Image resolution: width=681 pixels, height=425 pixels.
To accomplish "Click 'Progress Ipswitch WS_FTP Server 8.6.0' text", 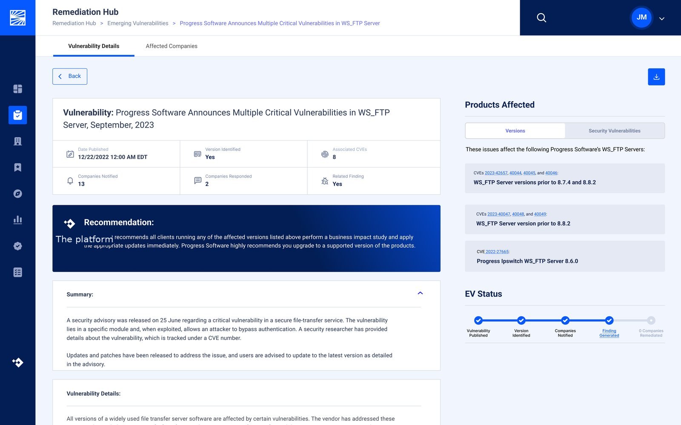I will tap(527, 261).
